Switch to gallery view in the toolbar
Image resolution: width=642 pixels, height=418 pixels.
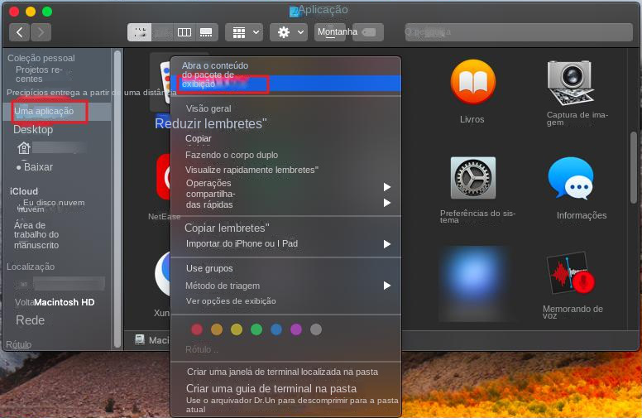coord(206,32)
